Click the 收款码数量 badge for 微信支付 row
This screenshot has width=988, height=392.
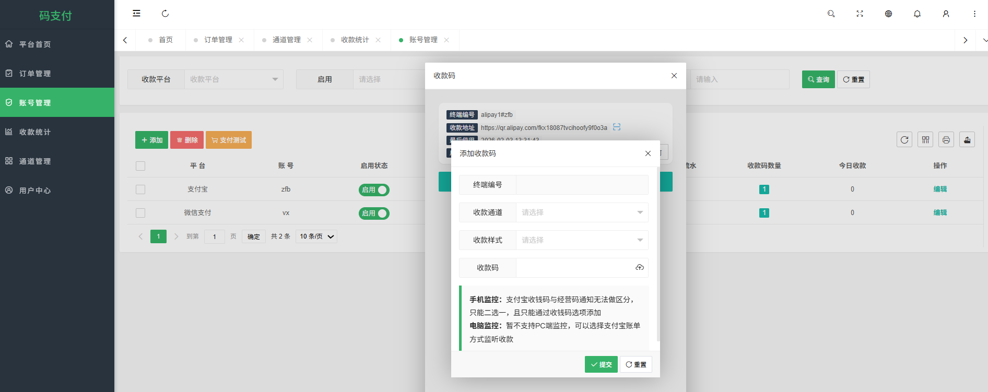click(x=764, y=212)
